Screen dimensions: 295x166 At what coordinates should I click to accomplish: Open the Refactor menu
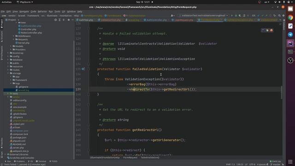tap(42, 12)
